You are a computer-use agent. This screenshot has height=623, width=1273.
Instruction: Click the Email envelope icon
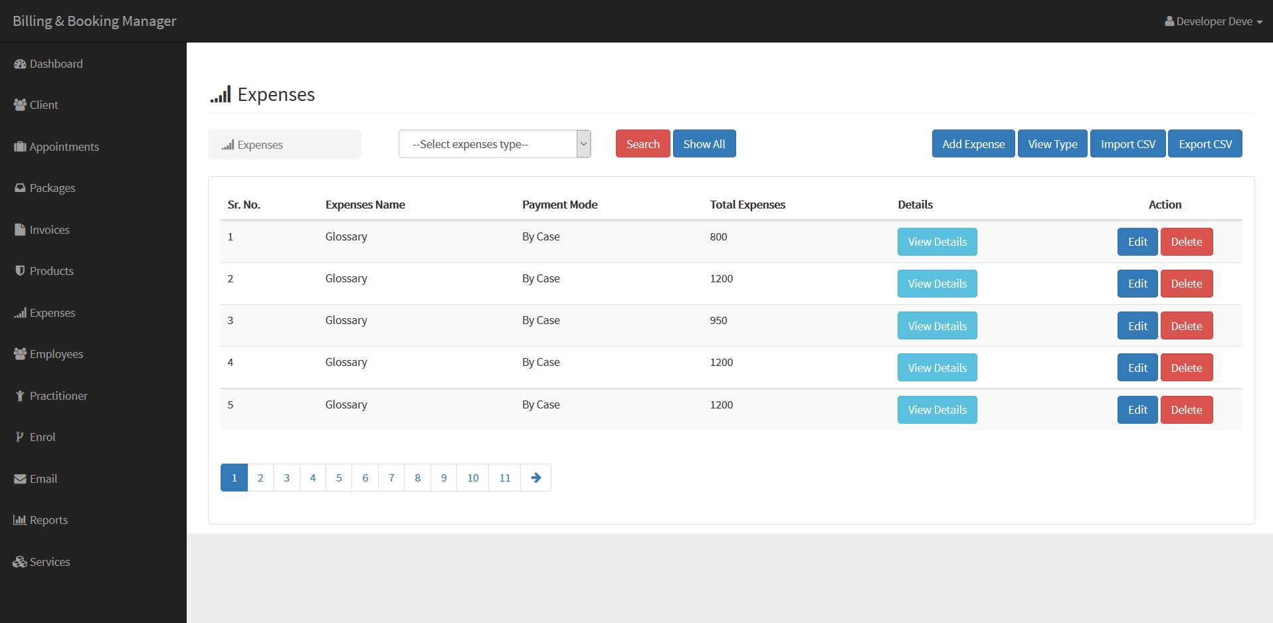point(20,479)
